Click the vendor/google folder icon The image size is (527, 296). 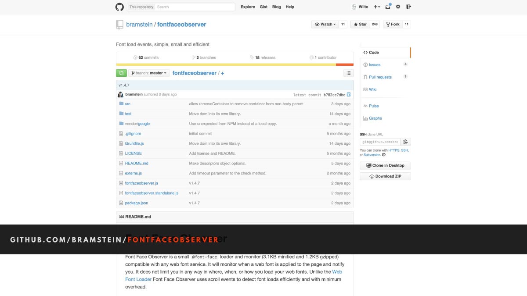coord(121,124)
